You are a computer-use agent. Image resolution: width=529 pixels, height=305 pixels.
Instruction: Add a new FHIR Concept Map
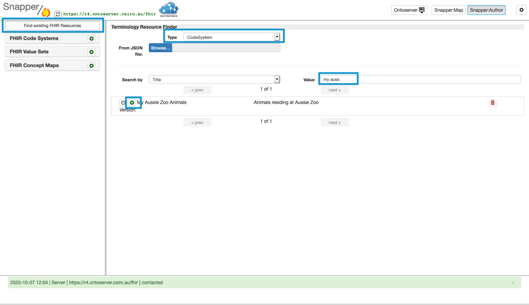coord(92,66)
